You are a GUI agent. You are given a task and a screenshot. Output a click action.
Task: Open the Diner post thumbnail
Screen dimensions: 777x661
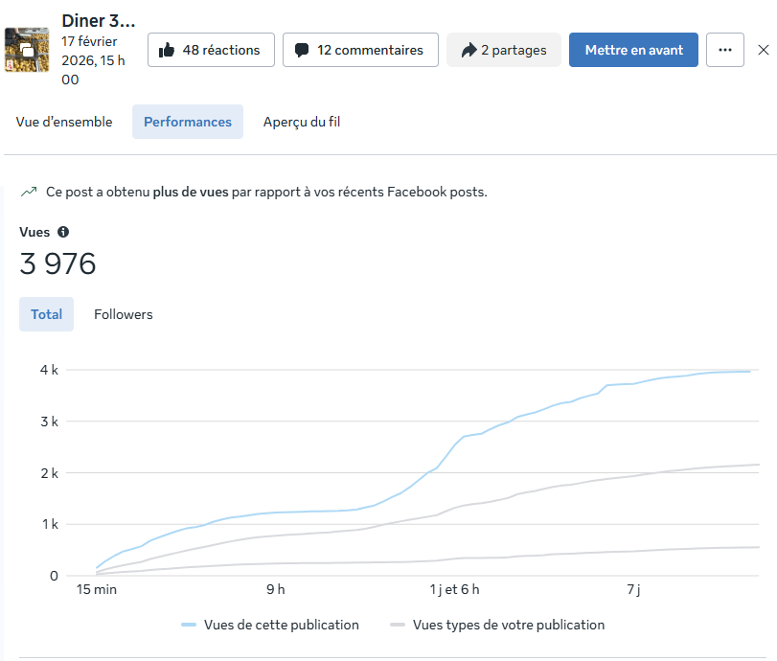pyautogui.click(x=26, y=50)
